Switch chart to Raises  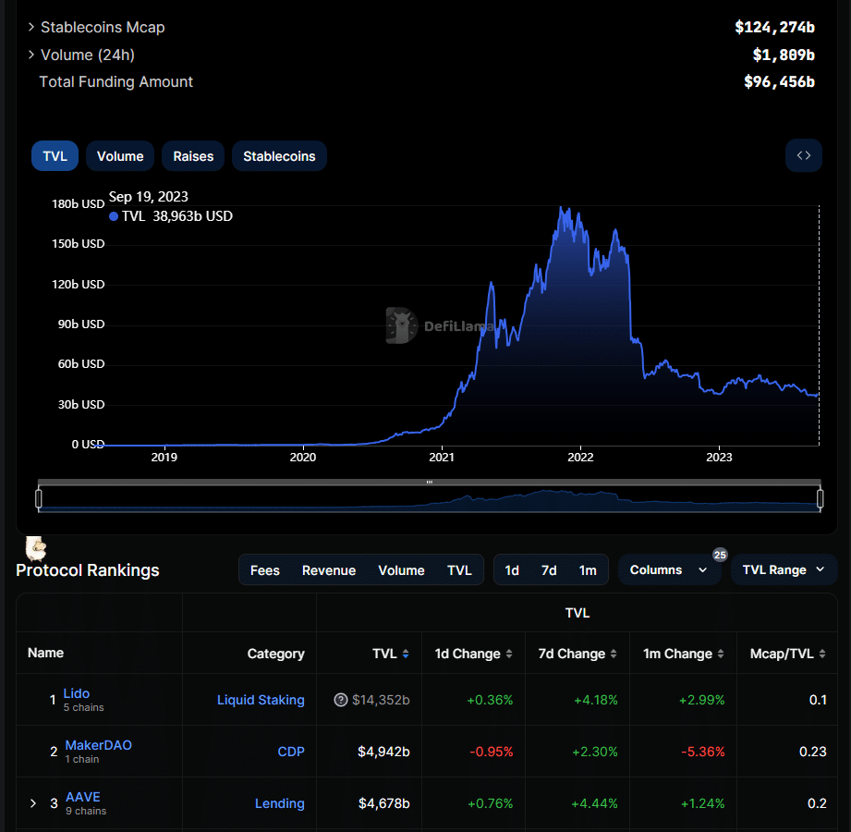point(193,156)
